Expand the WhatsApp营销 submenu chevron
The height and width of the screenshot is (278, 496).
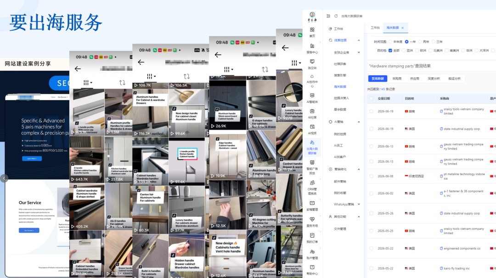(359, 204)
